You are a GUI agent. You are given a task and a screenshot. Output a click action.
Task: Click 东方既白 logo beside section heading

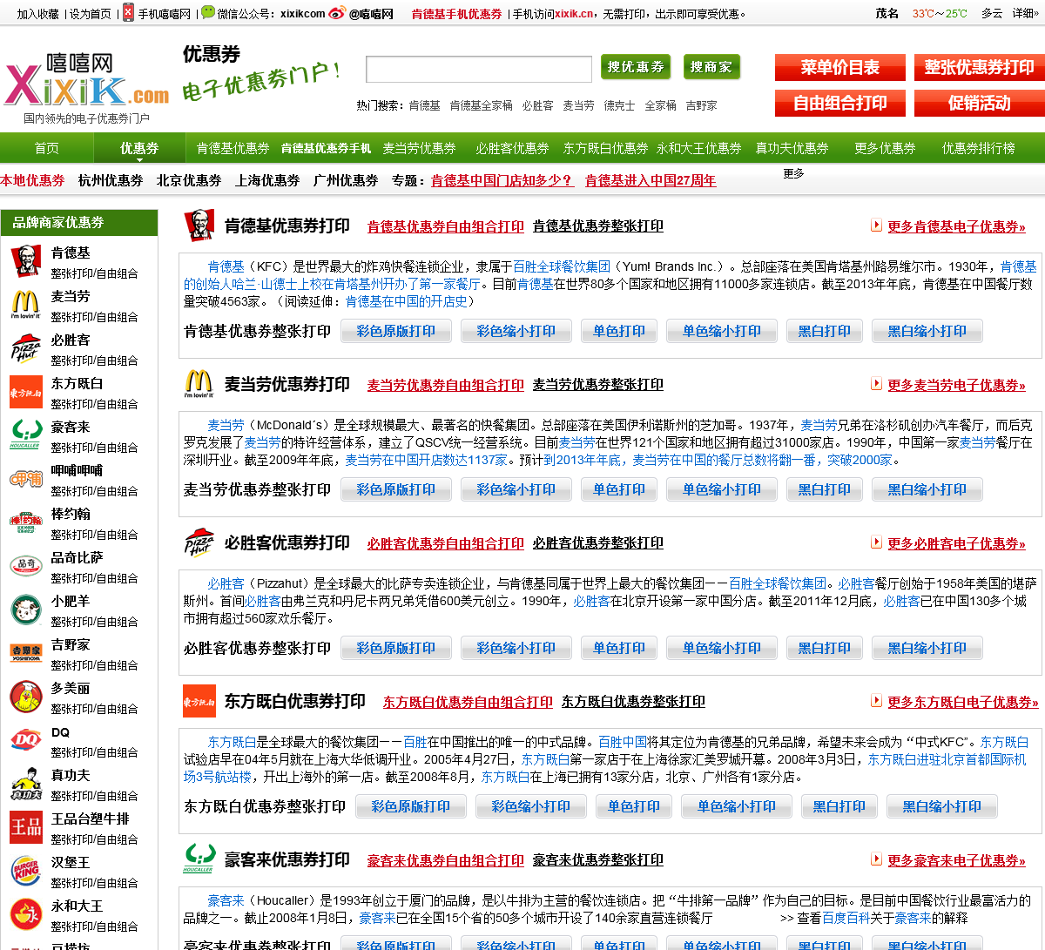coord(199,701)
